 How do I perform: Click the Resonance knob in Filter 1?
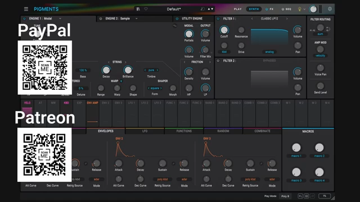241,30
